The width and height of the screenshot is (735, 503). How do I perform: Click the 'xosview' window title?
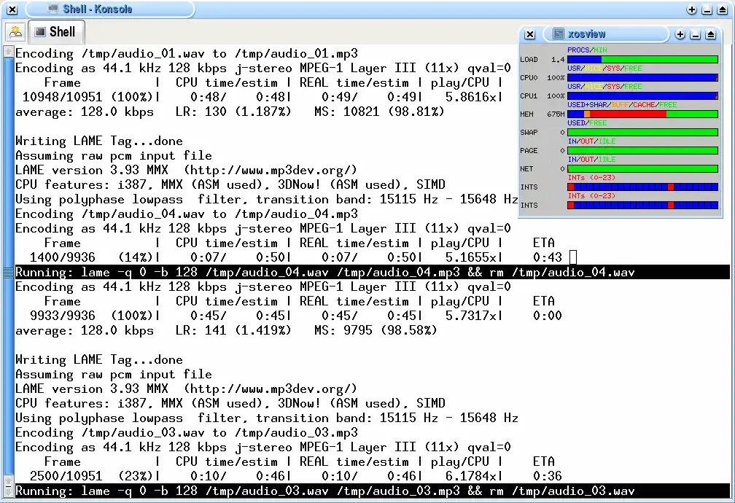click(x=586, y=34)
